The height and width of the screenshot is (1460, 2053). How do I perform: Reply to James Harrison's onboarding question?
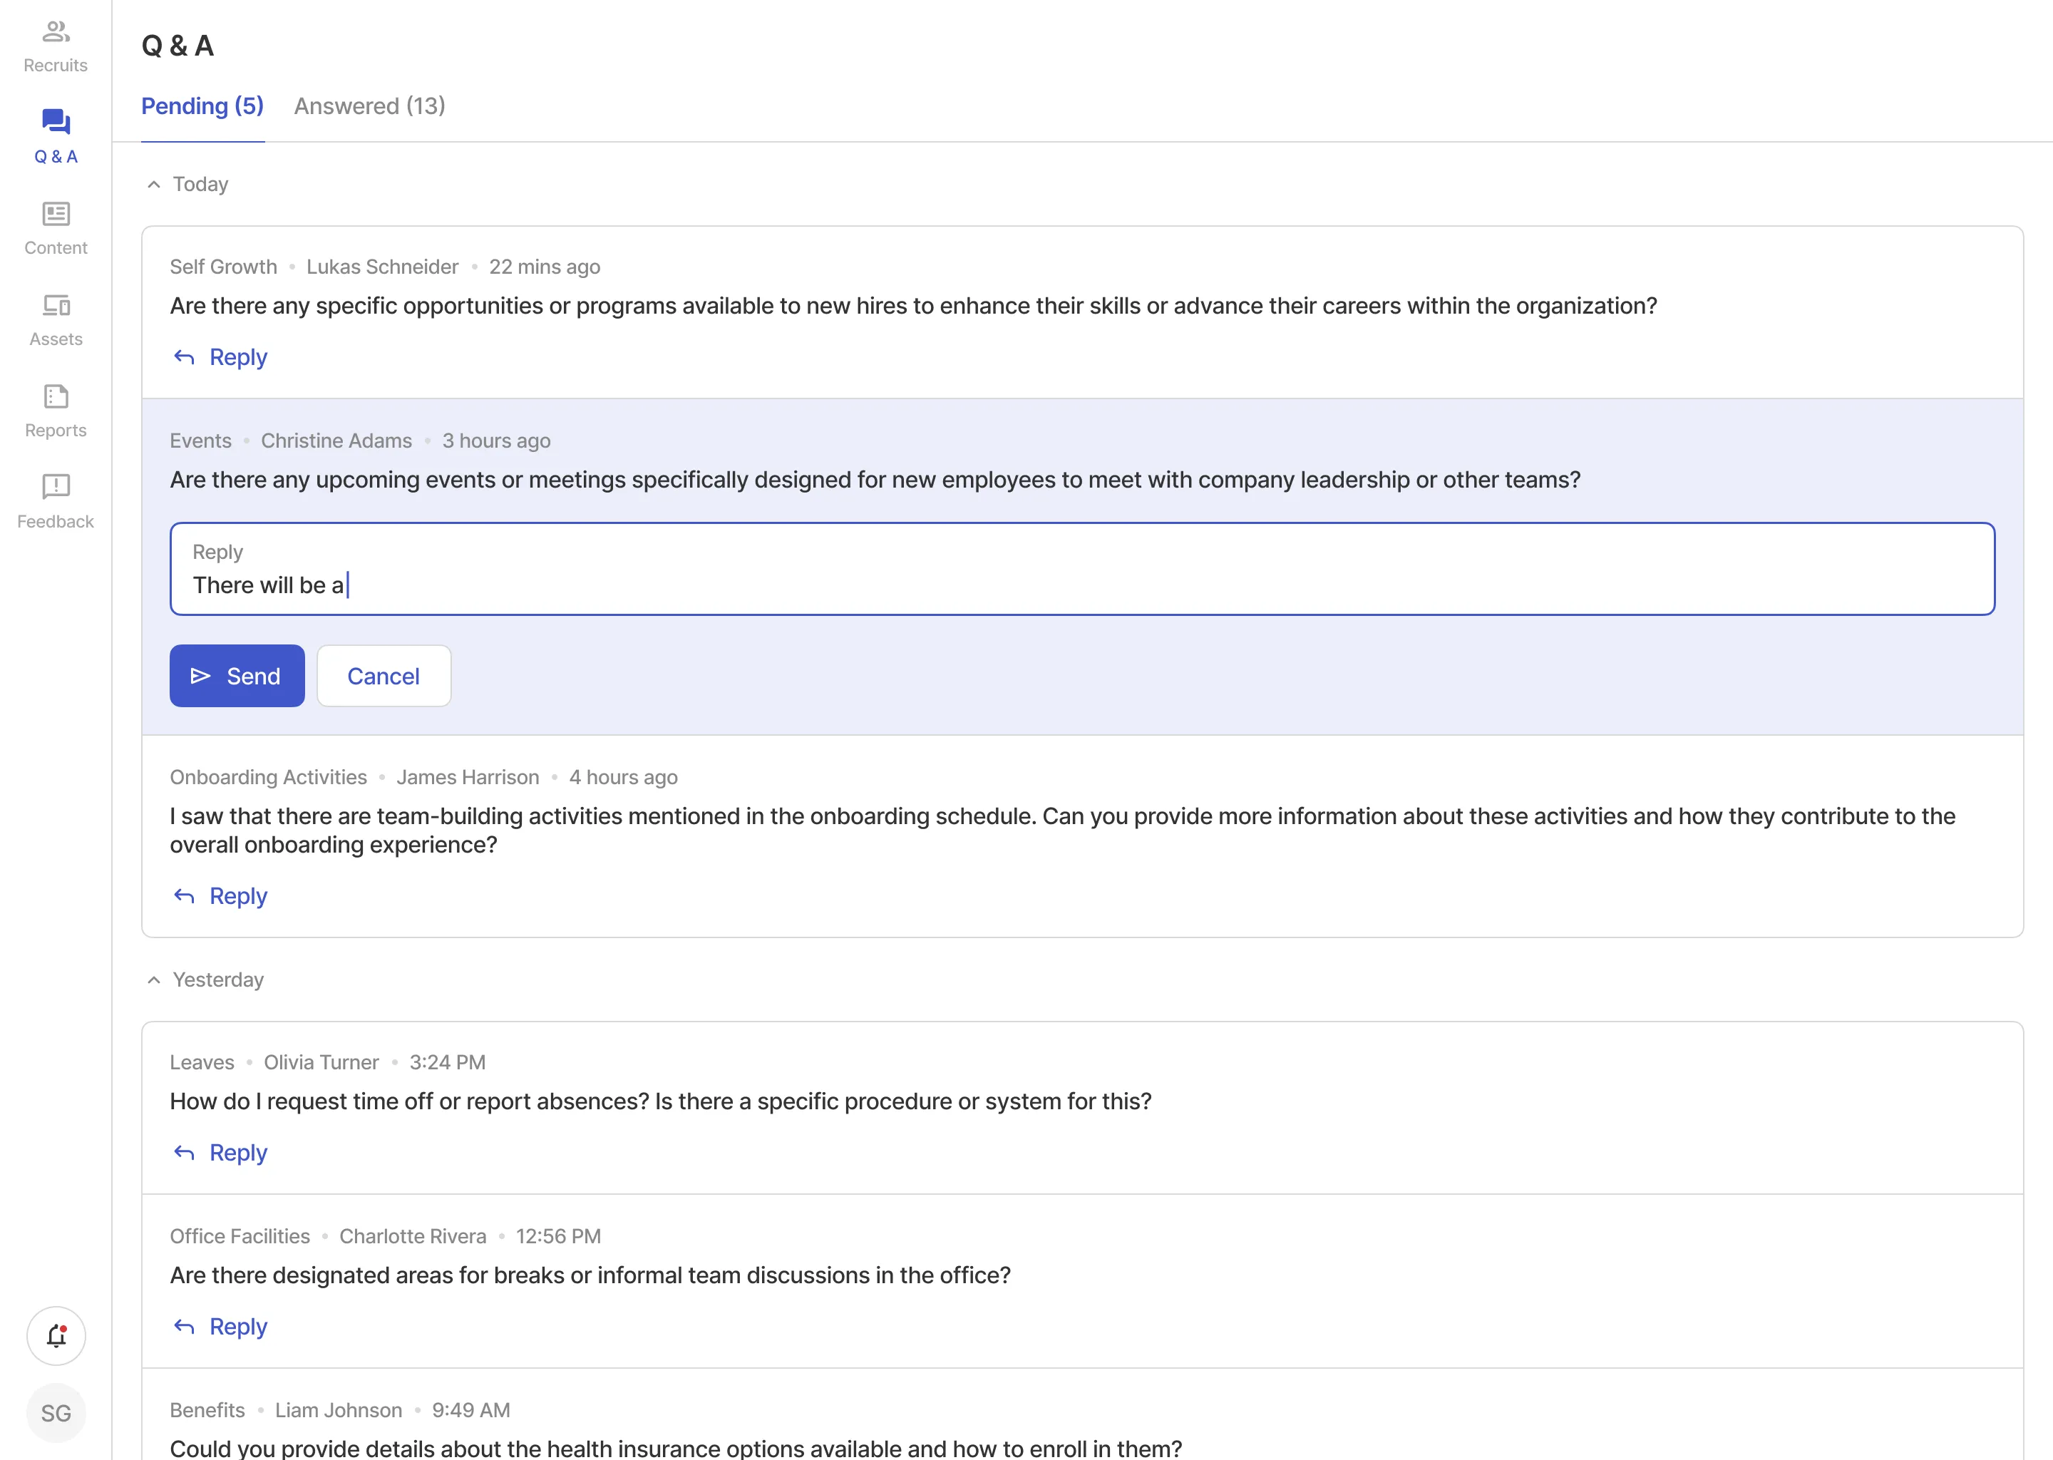point(221,896)
